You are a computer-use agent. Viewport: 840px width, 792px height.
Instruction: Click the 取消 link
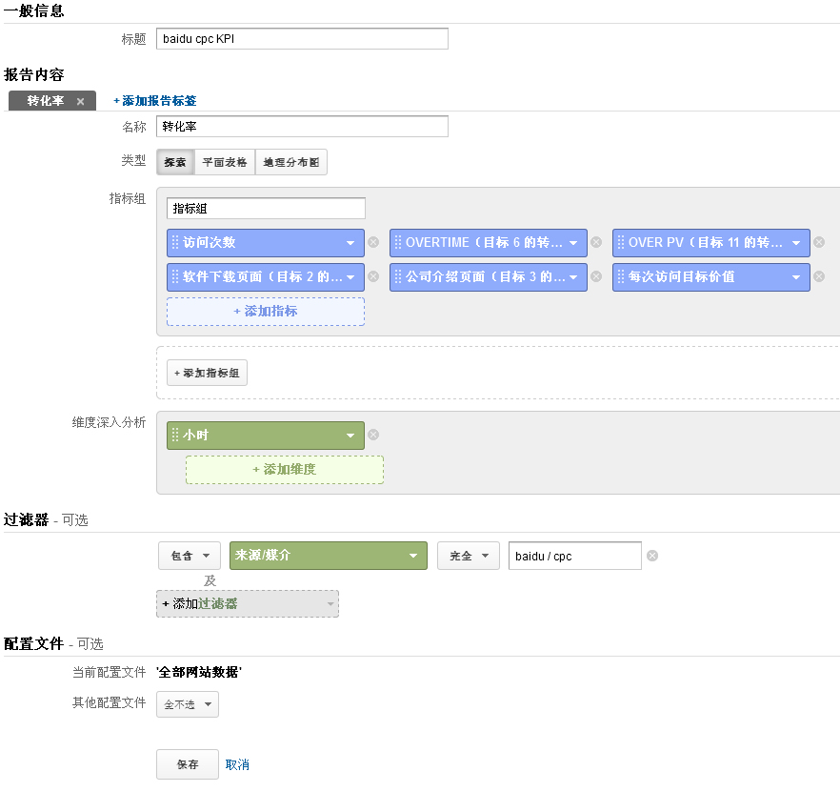[237, 764]
